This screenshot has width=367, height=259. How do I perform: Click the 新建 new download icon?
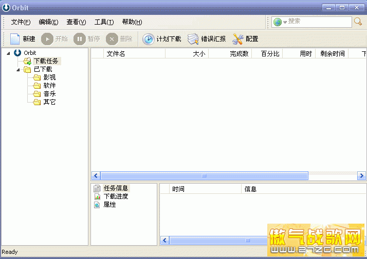(x=15, y=39)
